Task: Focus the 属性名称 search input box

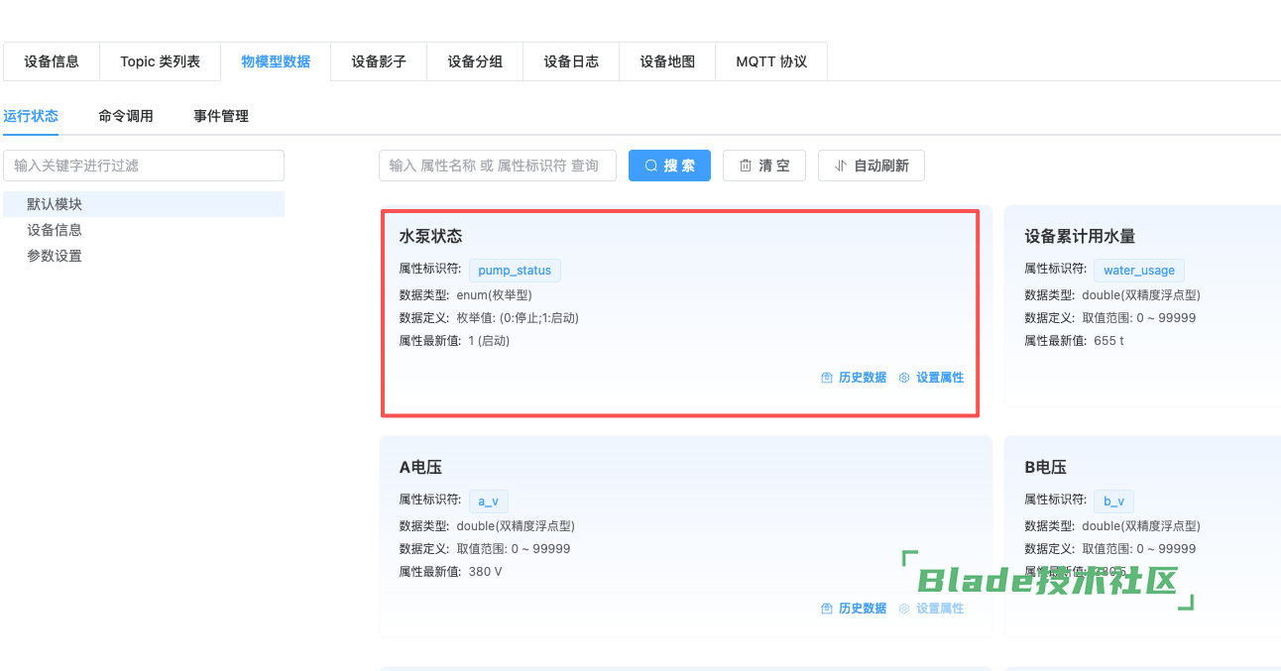Action: (497, 166)
